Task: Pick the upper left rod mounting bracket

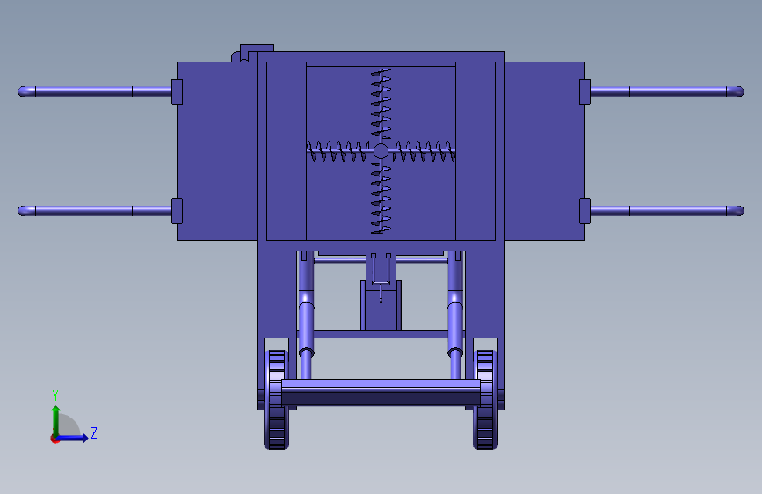Action: point(177,92)
